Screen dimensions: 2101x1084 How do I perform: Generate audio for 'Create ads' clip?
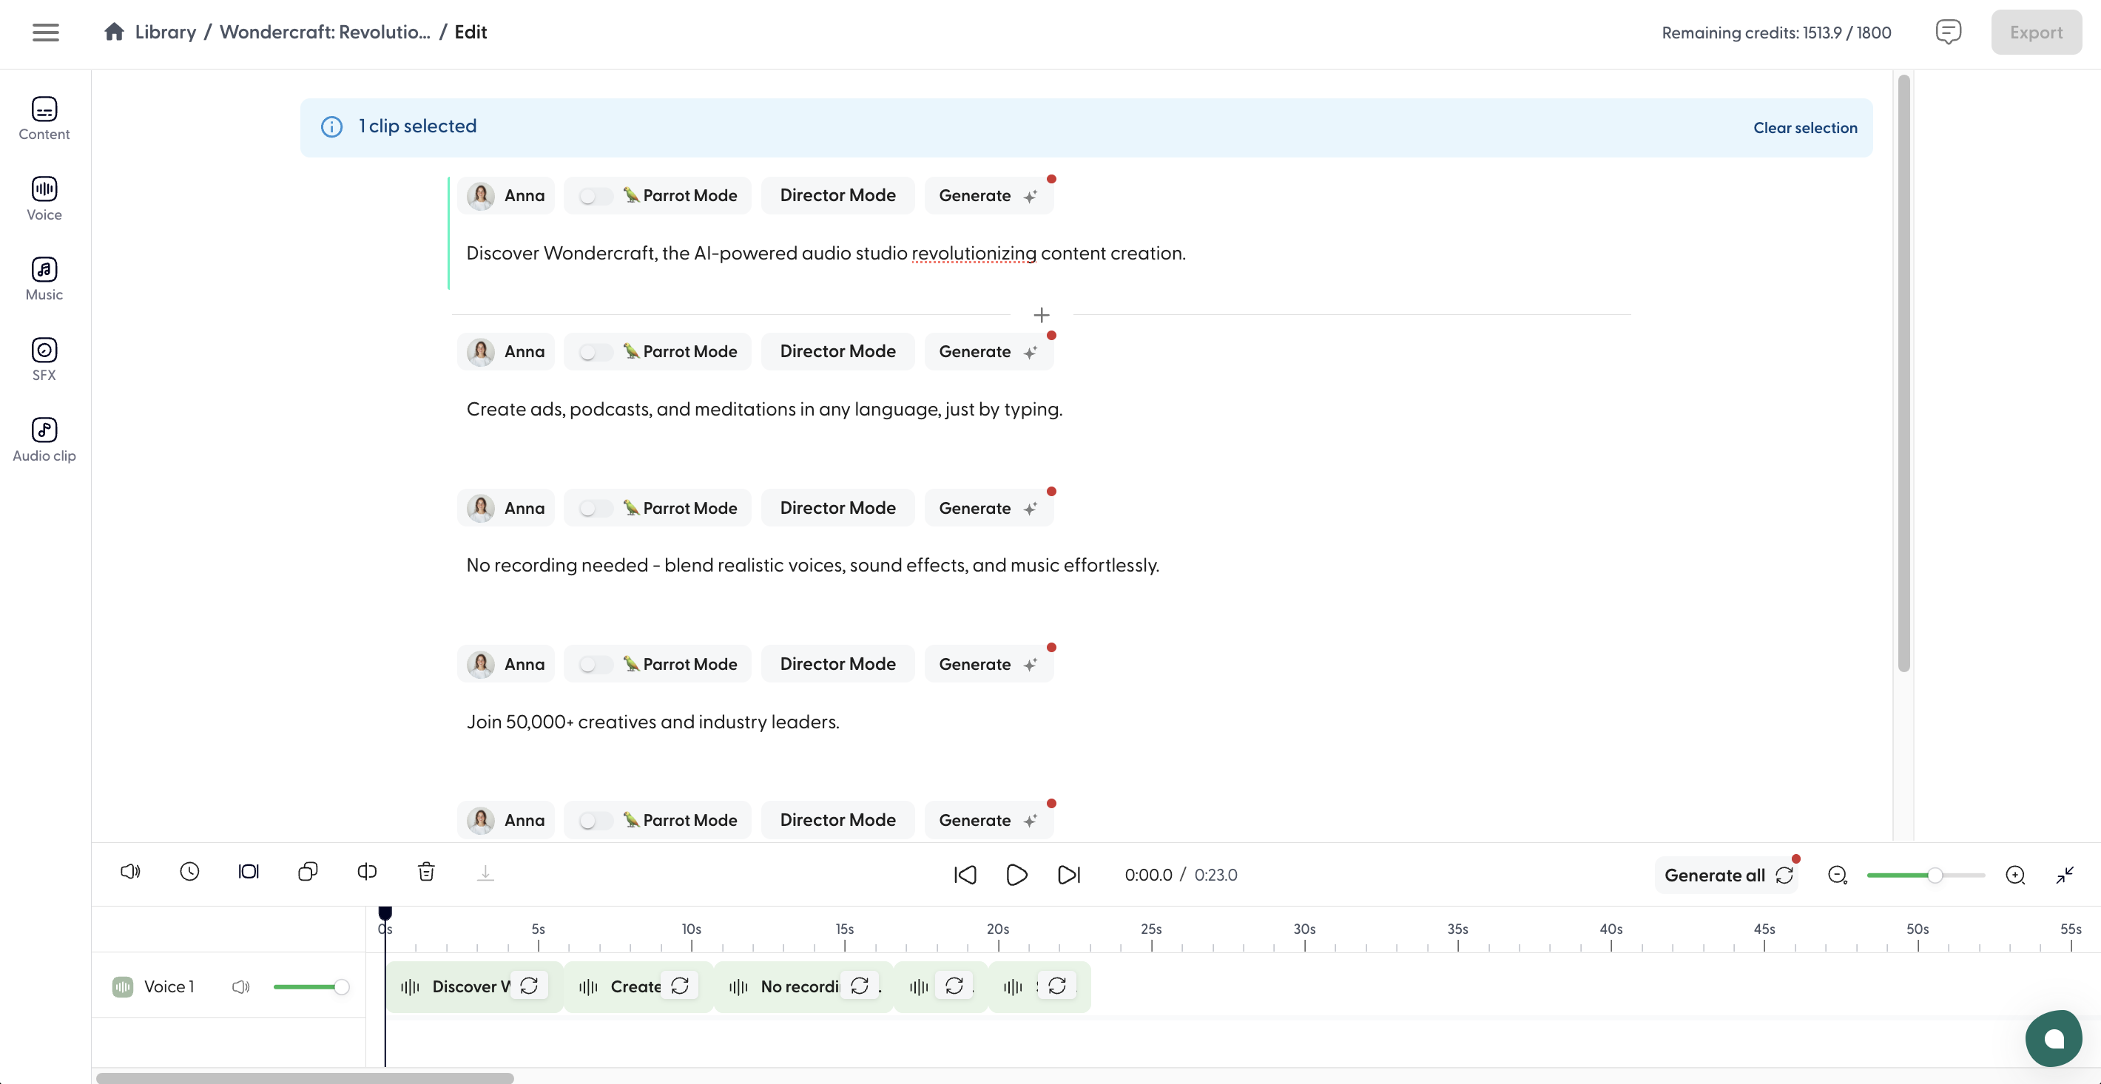point(988,352)
